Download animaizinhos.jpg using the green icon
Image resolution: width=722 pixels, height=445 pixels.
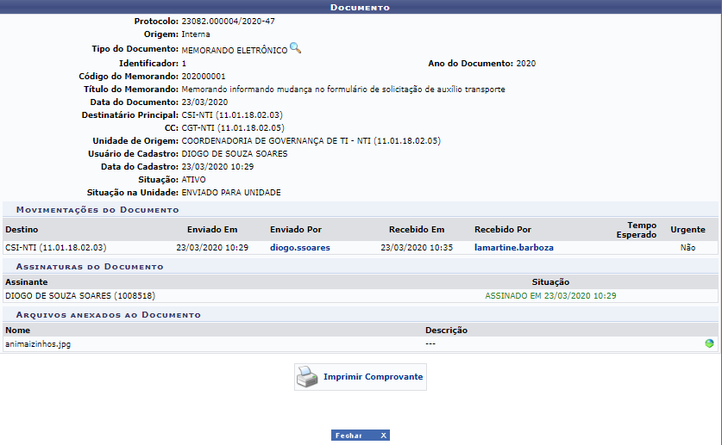coord(709,343)
